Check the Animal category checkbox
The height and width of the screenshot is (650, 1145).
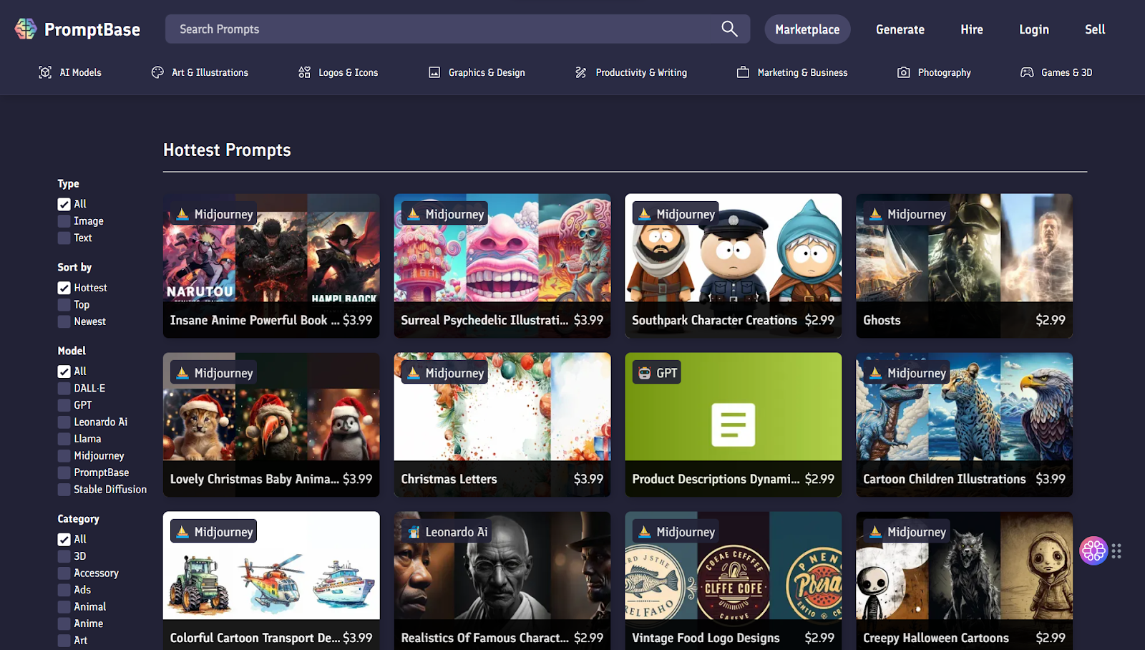(64, 607)
